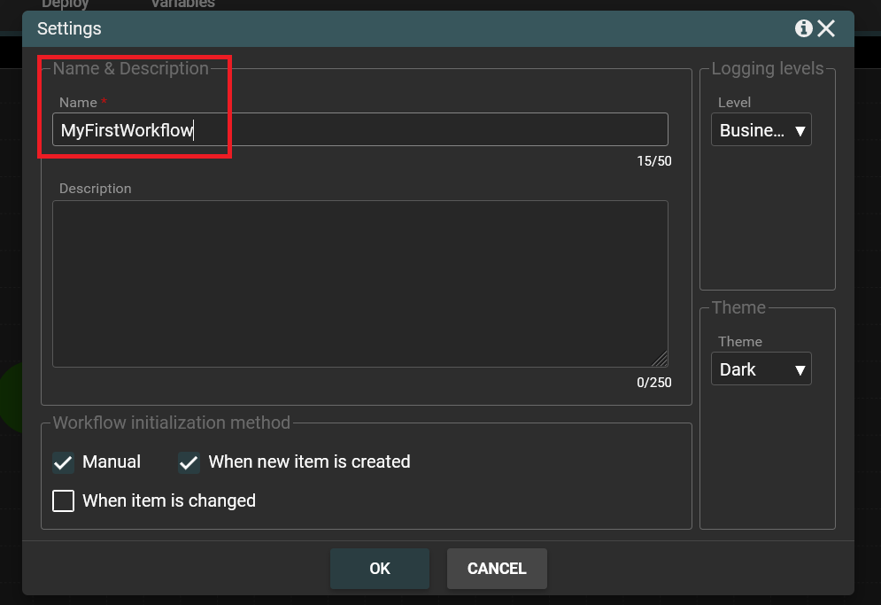The height and width of the screenshot is (605, 881).
Task: Open the logging Level dropdown
Action: (x=761, y=130)
